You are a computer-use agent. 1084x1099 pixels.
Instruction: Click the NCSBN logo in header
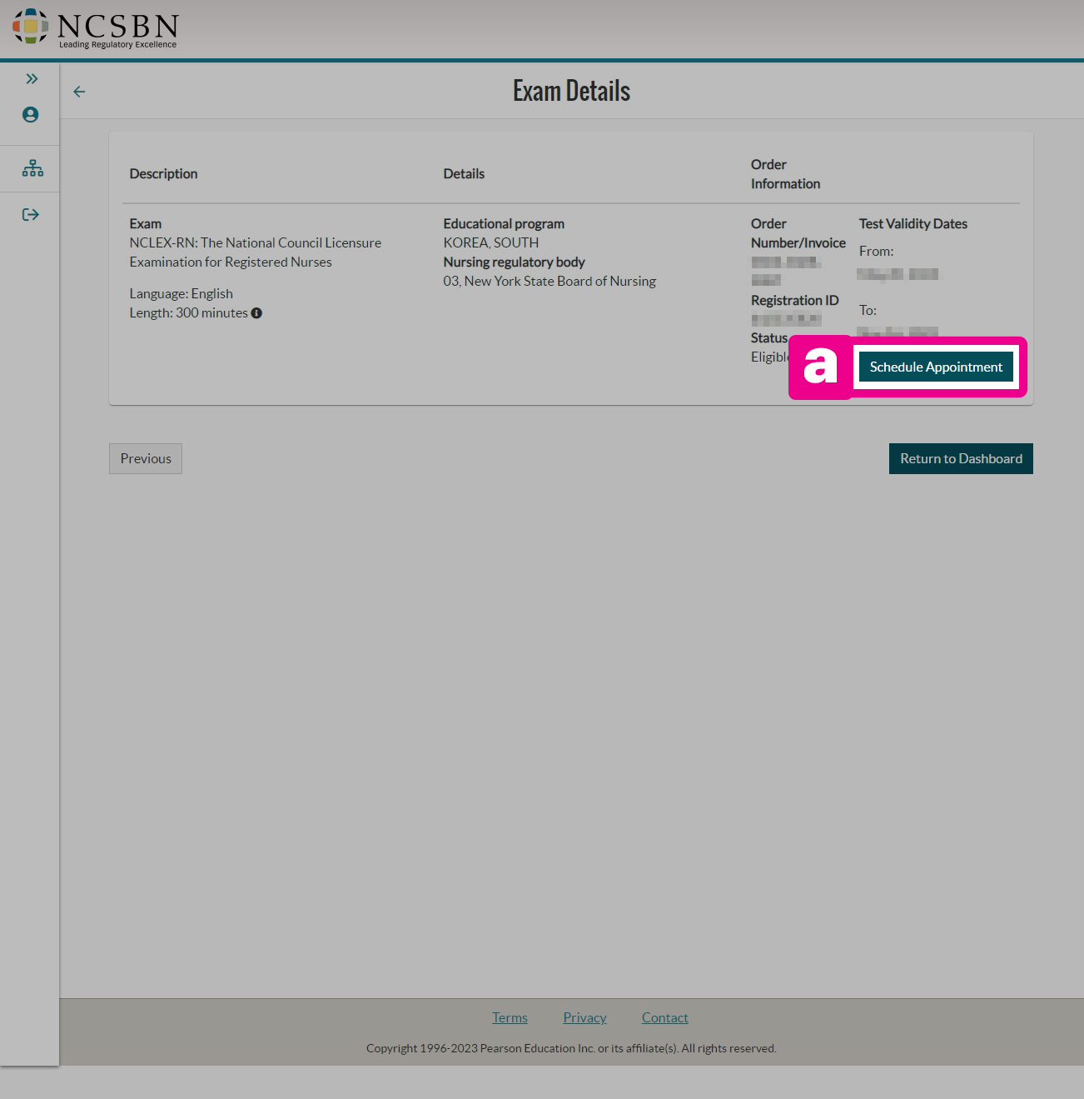tap(95, 29)
